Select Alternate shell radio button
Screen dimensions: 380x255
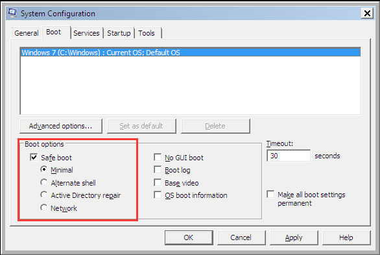(x=44, y=182)
